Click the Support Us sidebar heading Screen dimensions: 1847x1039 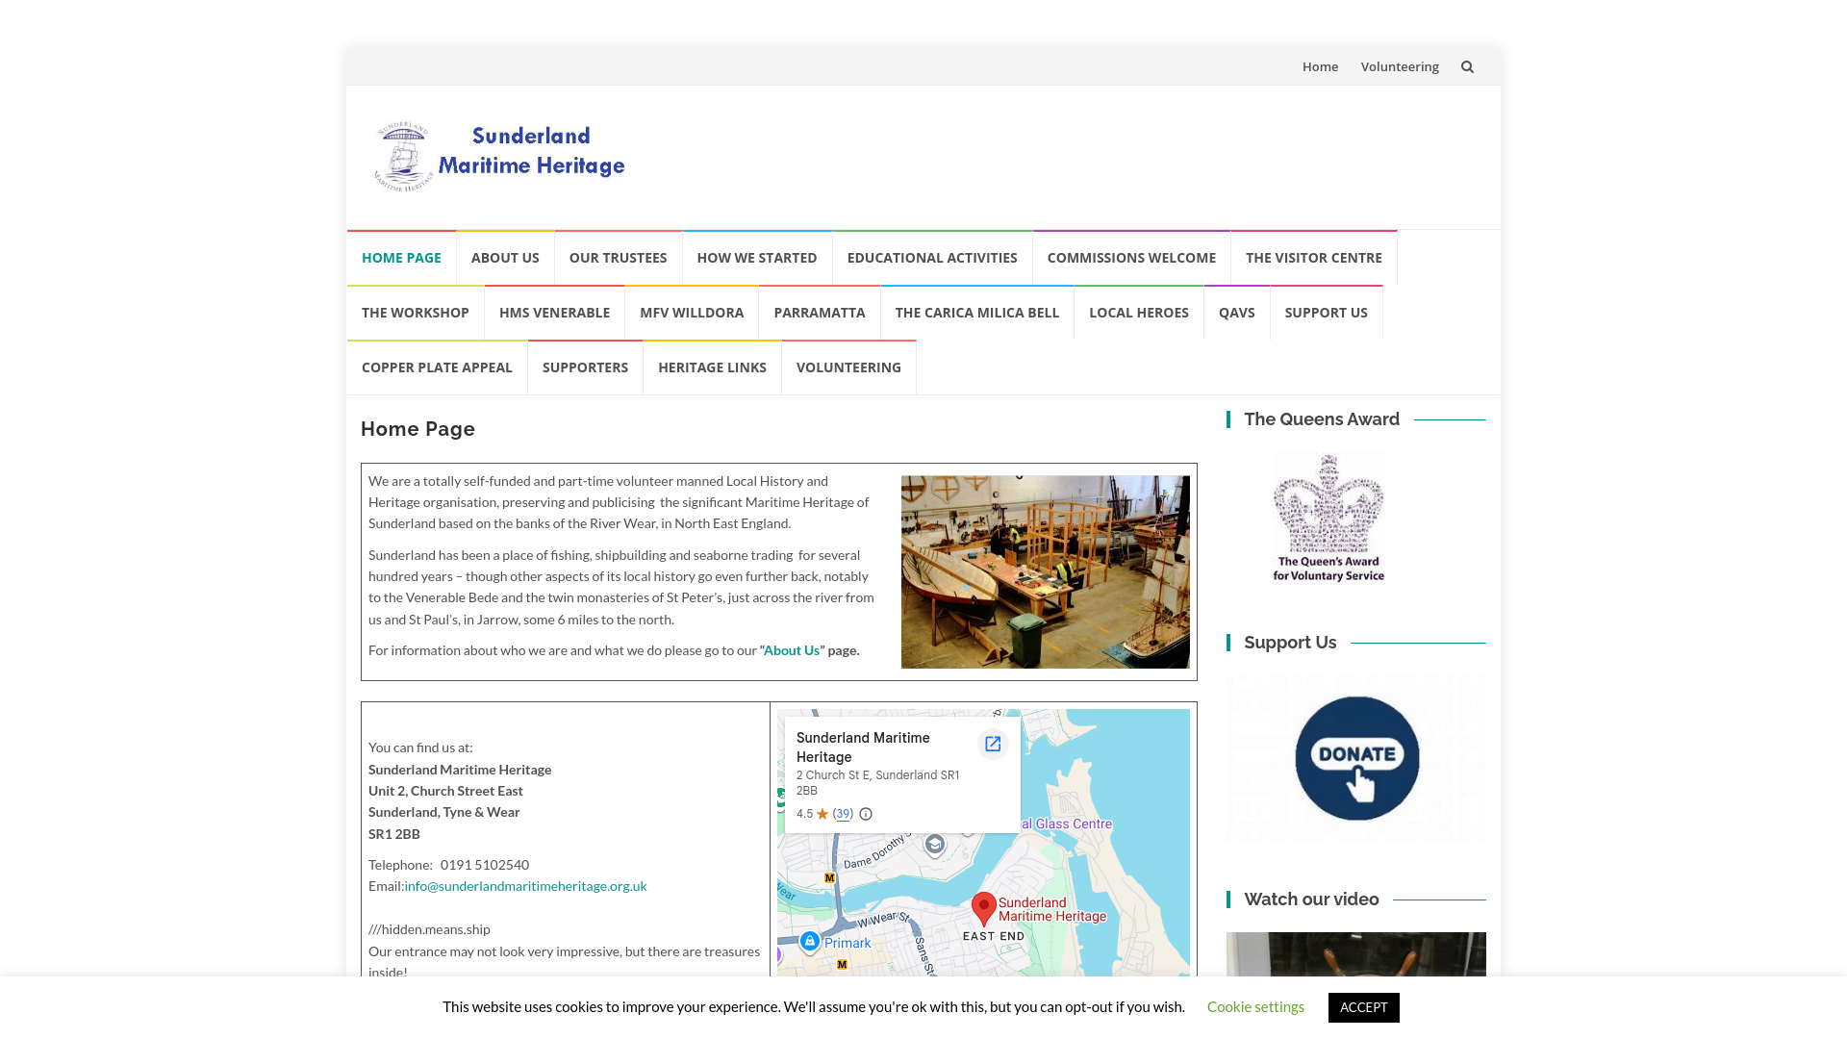tap(1290, 643)
